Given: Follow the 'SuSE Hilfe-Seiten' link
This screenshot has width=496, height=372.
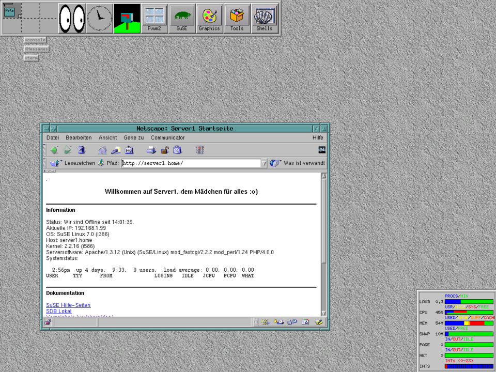Looking at the screenshot, I should click(x=68, y=305).
